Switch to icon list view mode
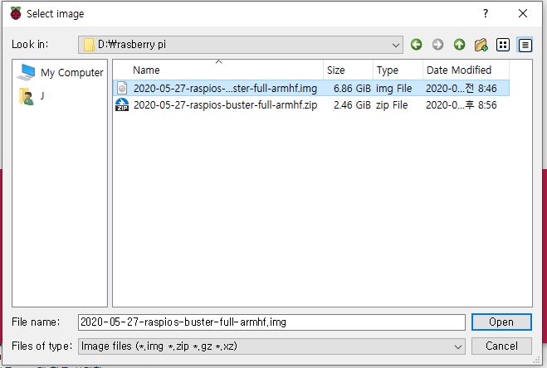 pos(503,45)
